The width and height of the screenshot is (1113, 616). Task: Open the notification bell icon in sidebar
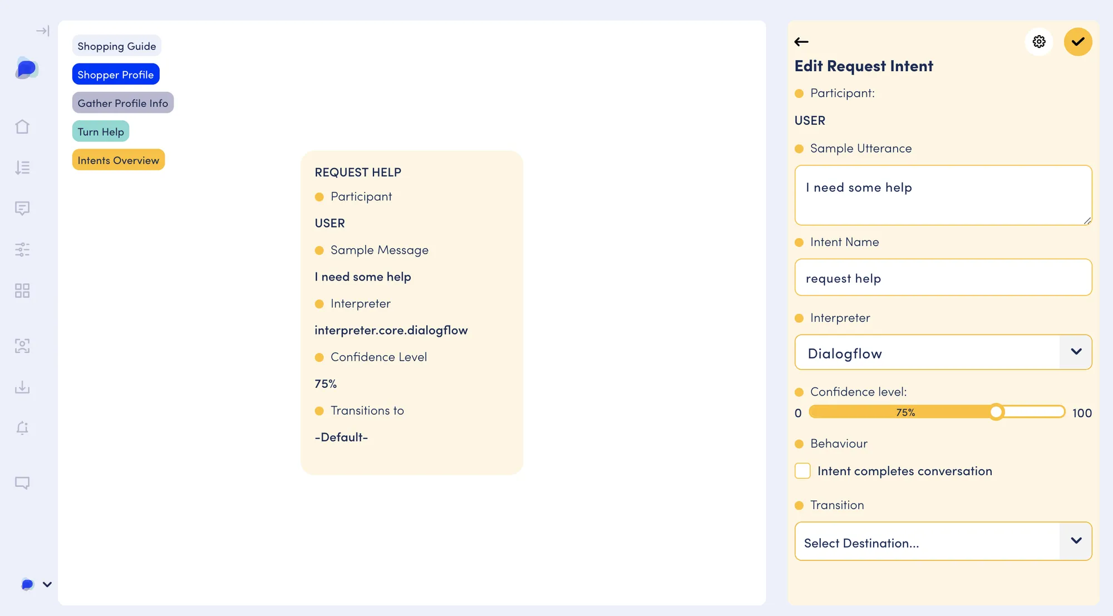pyautogui.click(x=22, y=428)
